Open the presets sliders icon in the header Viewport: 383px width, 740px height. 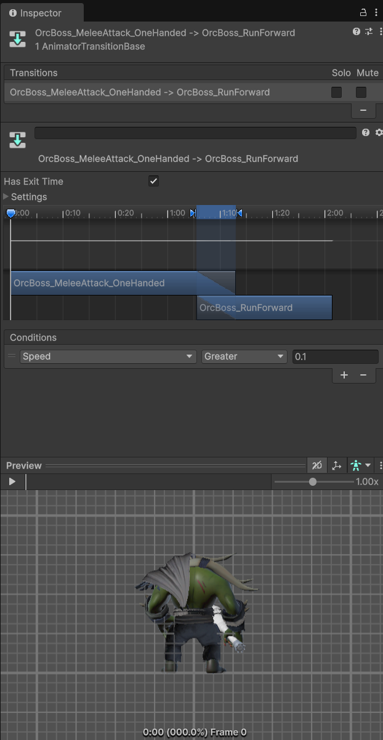tap(369, 31)
